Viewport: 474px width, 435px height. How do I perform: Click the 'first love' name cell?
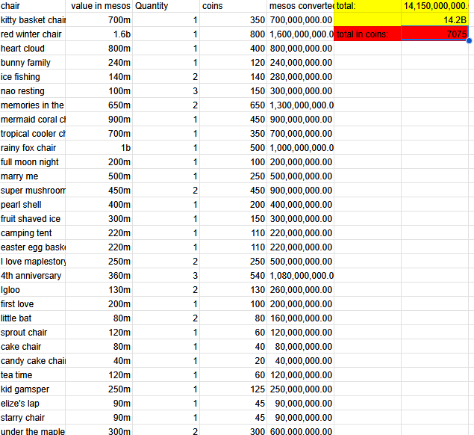(x=33, y=304)
